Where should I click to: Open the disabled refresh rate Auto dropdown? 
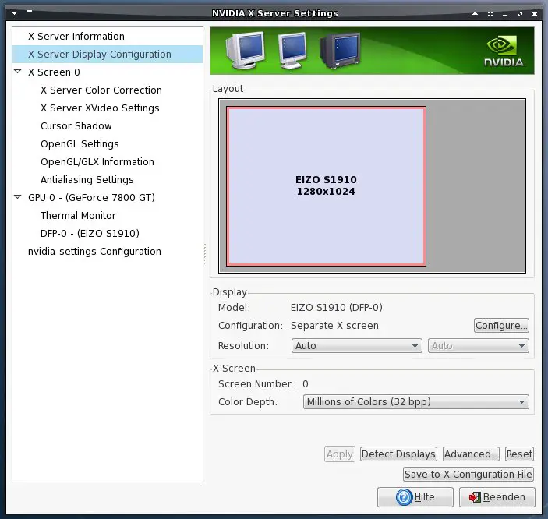pos(478,346)
